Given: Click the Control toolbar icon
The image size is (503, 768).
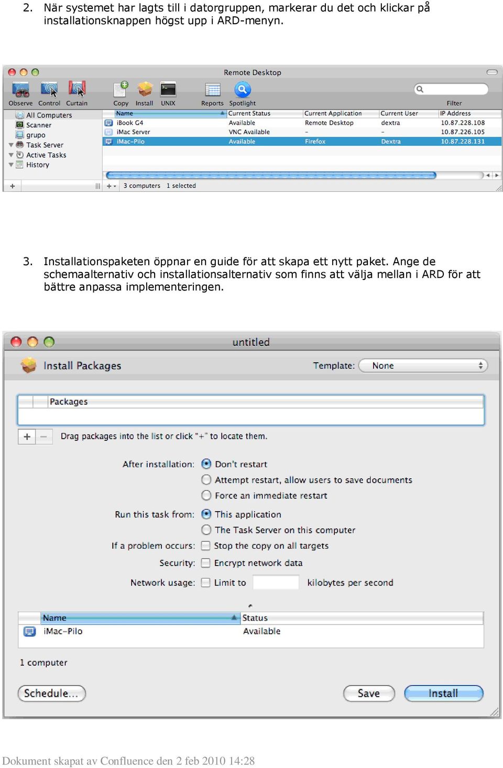Looking at the screenshot, I should click(x=49, y=90).
